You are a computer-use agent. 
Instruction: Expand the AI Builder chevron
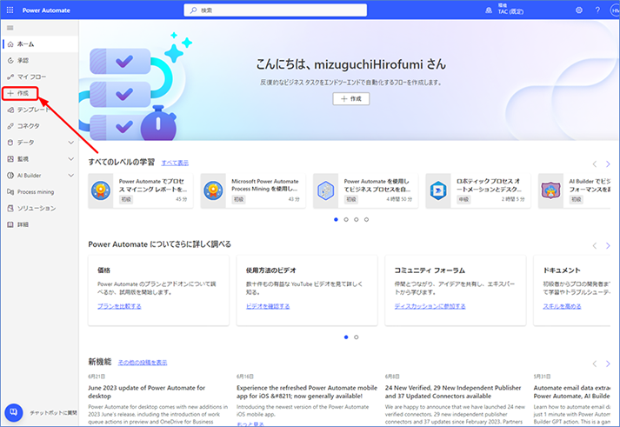[70, 175]
